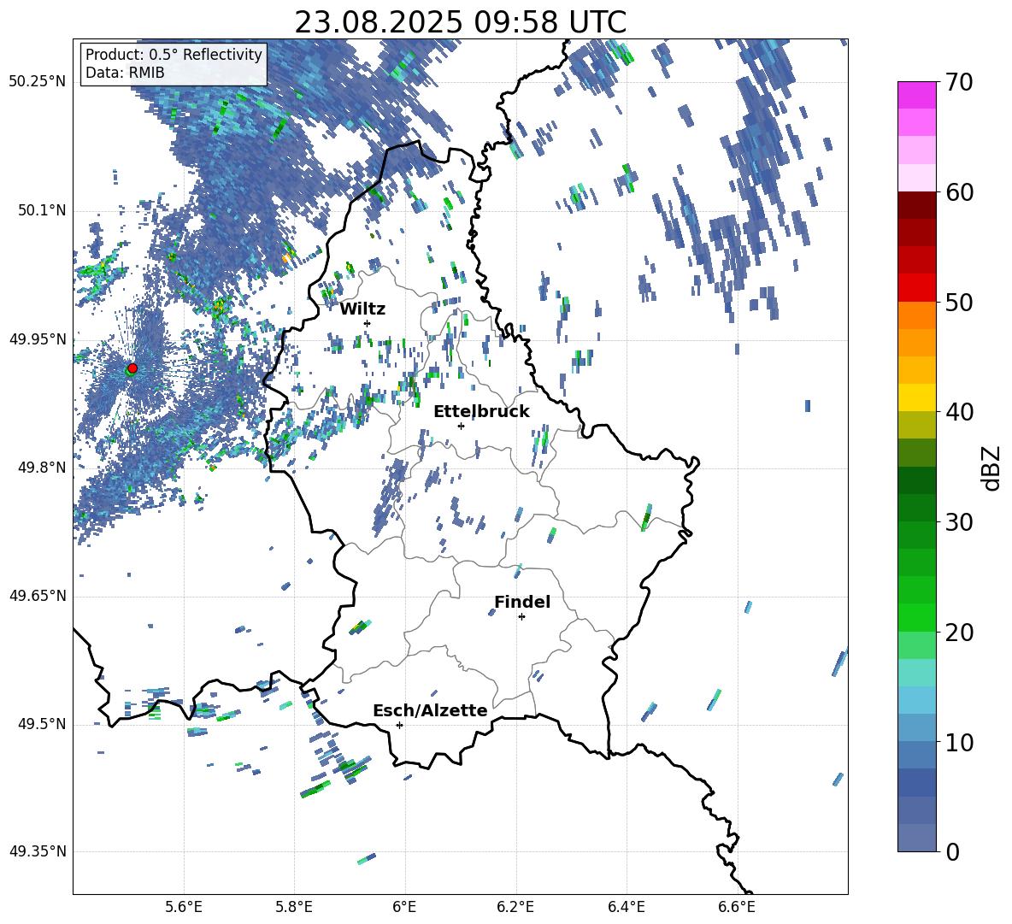Viewport: 1012px width, 924px height.
Task: Click the 6.4°E longitude label
Action: 626,907
